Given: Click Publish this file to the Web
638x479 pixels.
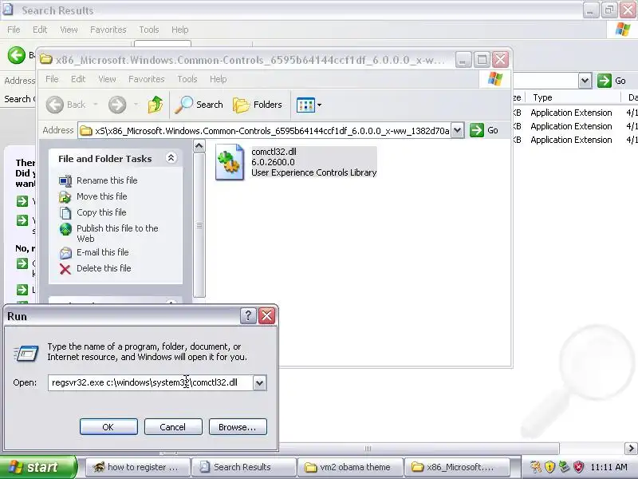Looking at the screenshot, I should (x=117, y=233).
